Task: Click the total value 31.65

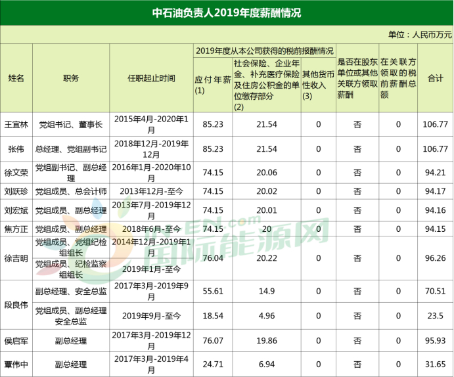Action: (x=436, y=365)
